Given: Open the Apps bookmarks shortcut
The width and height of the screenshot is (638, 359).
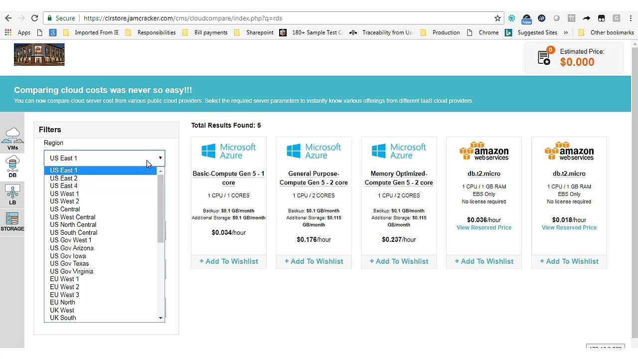Looking at the screenshot, I should 18,32.
